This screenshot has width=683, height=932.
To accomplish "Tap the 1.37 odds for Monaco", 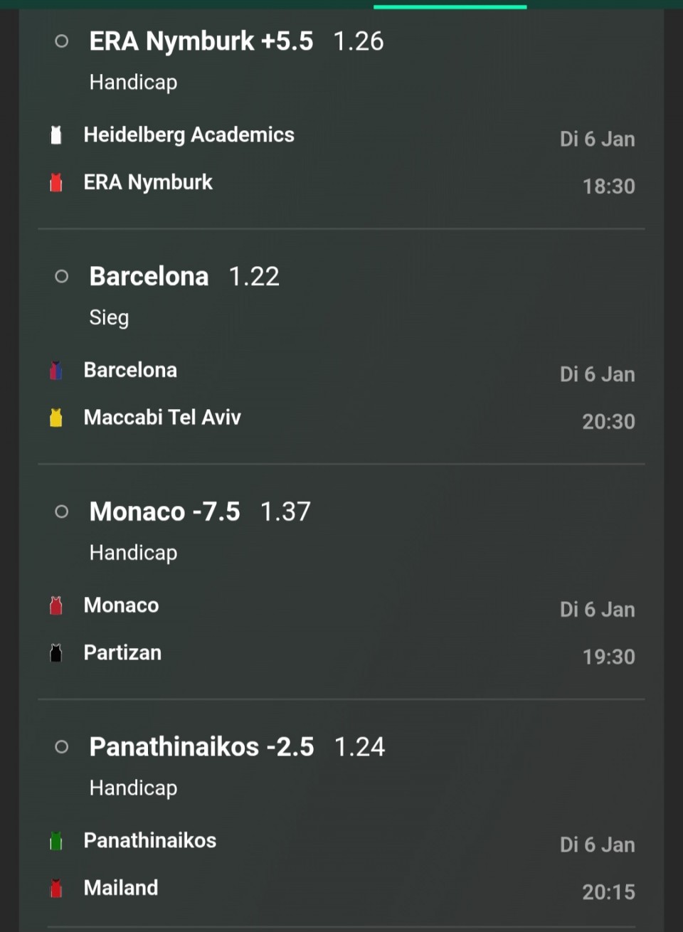I will click(285, 512).
